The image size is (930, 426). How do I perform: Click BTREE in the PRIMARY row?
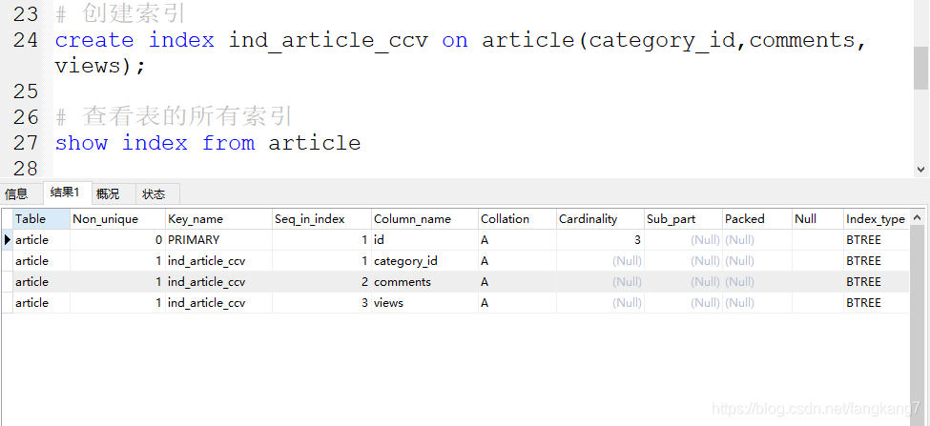pos(876,240)
